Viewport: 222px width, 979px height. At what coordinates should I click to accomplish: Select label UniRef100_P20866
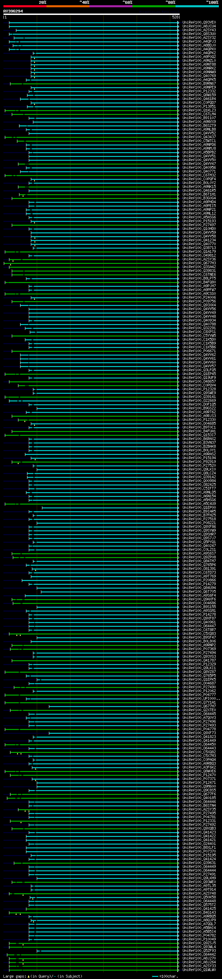click(x=199, y=580)
